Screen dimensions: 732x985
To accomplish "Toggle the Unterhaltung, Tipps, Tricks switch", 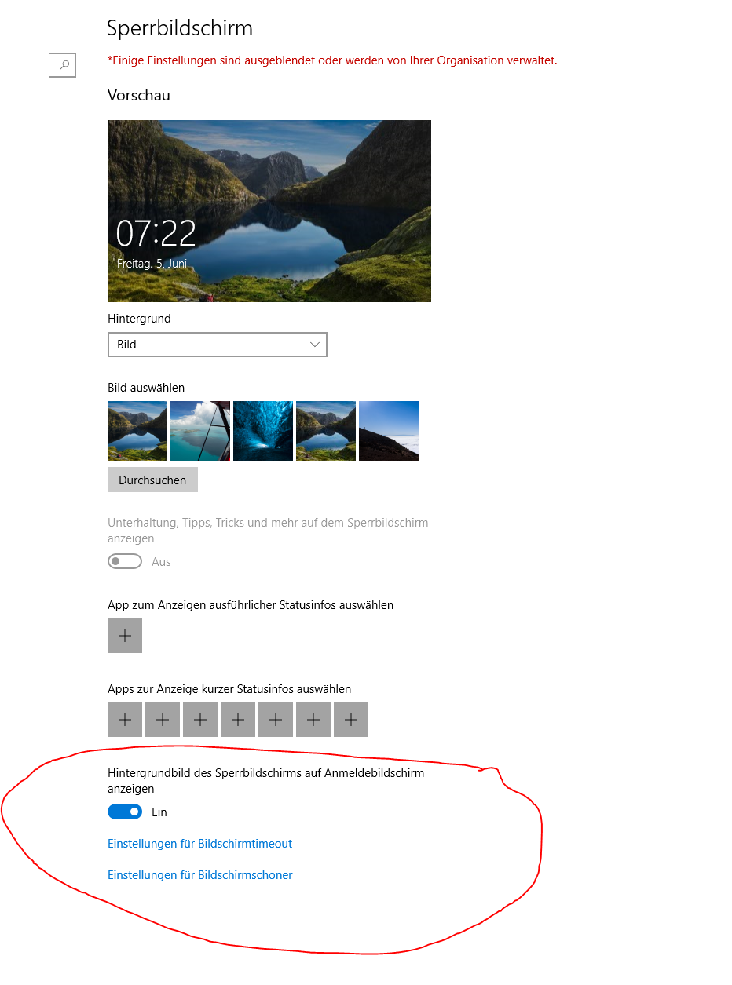I will 125,562.
